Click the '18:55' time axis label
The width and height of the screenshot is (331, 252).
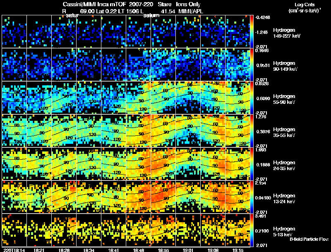(163, 250)
